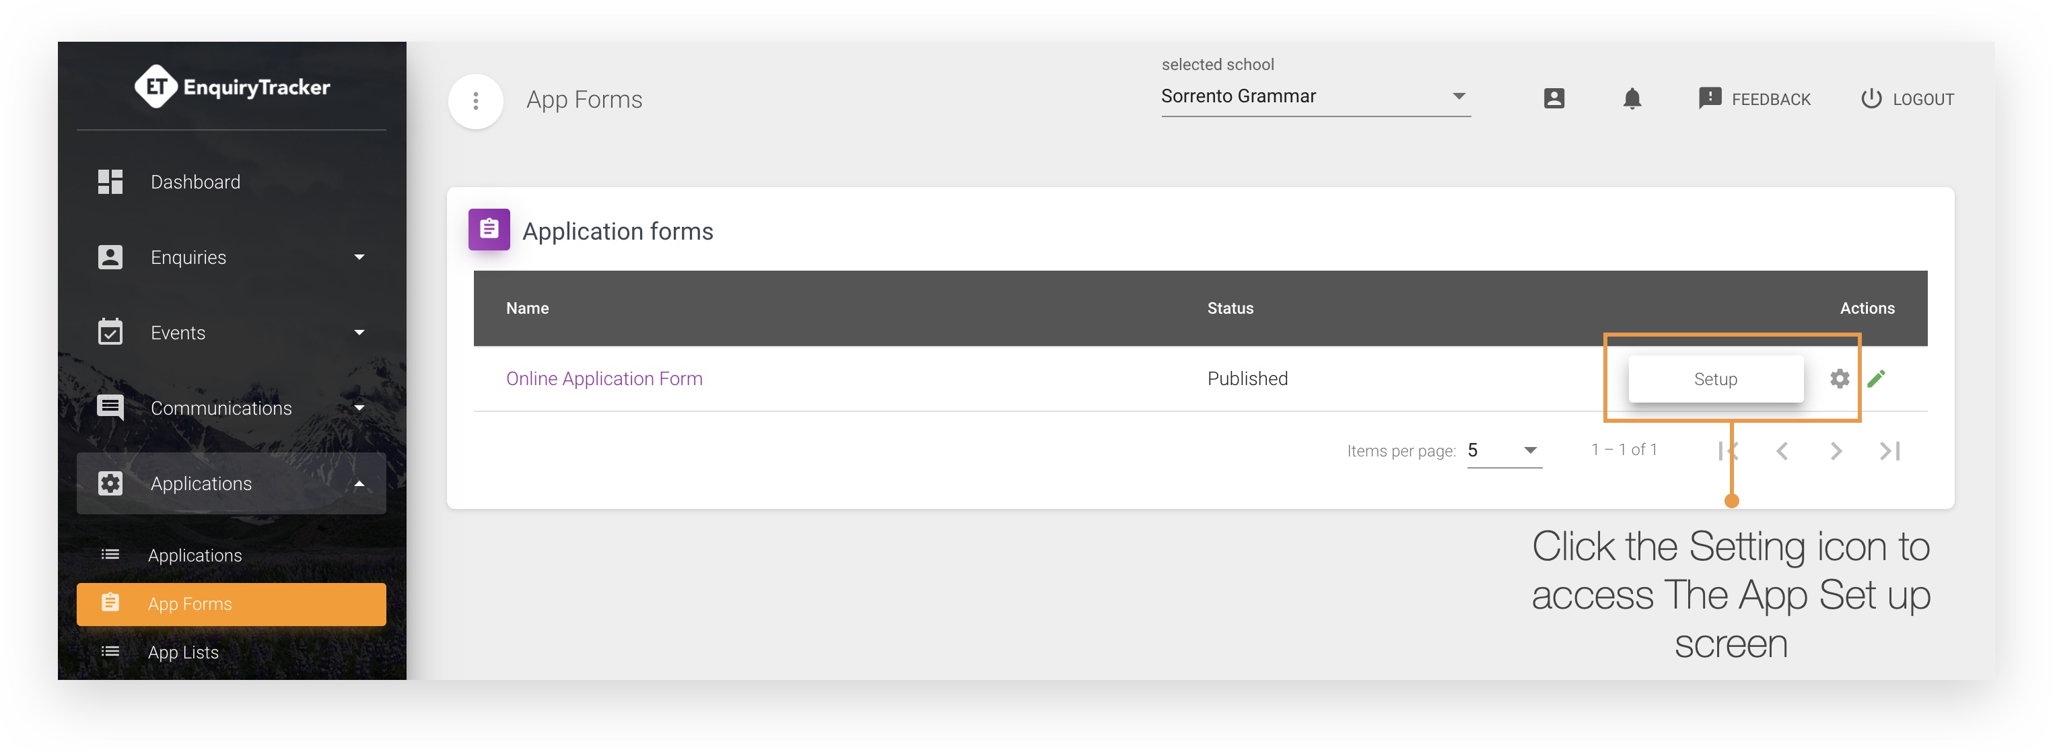Open the Applications sub-item list
This screenshot has height=754, width=2053.
[231, 555]
